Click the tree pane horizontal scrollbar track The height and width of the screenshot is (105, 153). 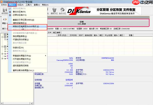click(x=17, y=103)
